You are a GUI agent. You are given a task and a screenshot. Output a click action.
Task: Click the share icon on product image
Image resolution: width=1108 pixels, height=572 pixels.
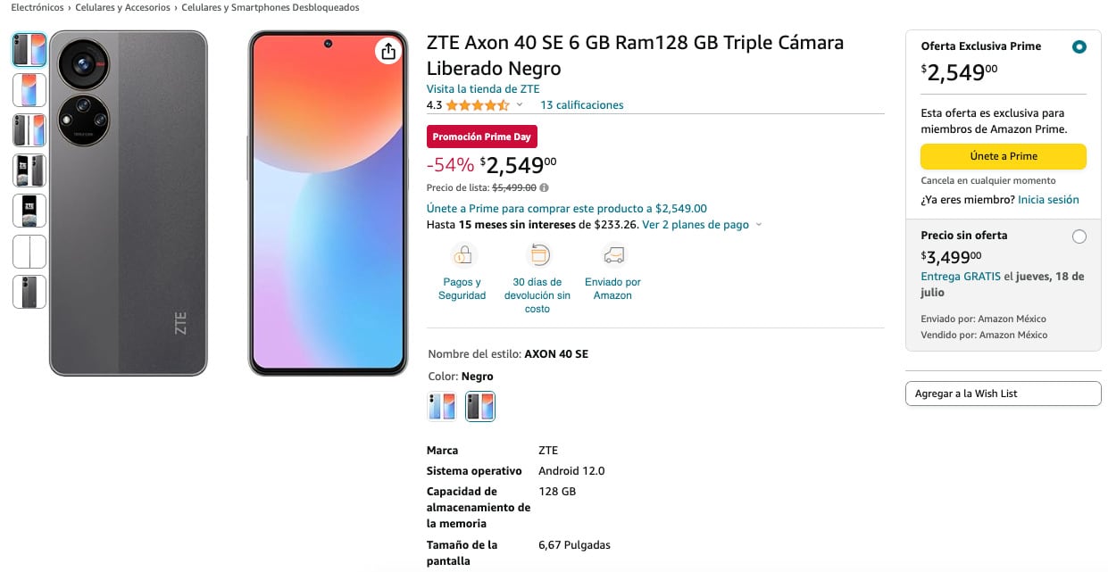coord(387,52)
